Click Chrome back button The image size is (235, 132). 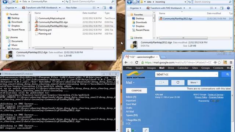click(x=126, y=63)
